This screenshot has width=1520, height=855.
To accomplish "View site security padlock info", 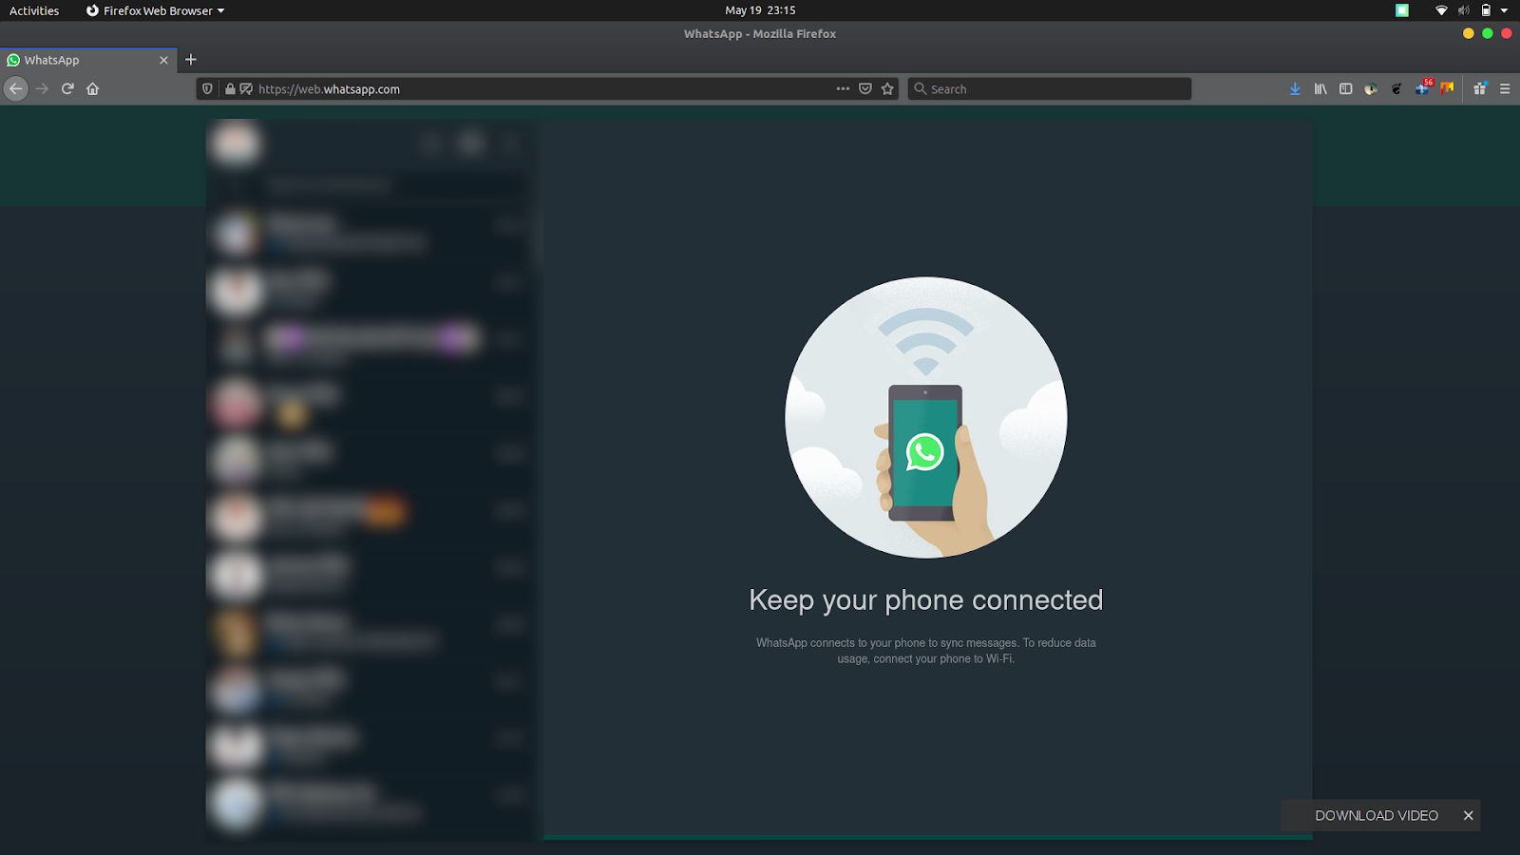I will (230, 88).
